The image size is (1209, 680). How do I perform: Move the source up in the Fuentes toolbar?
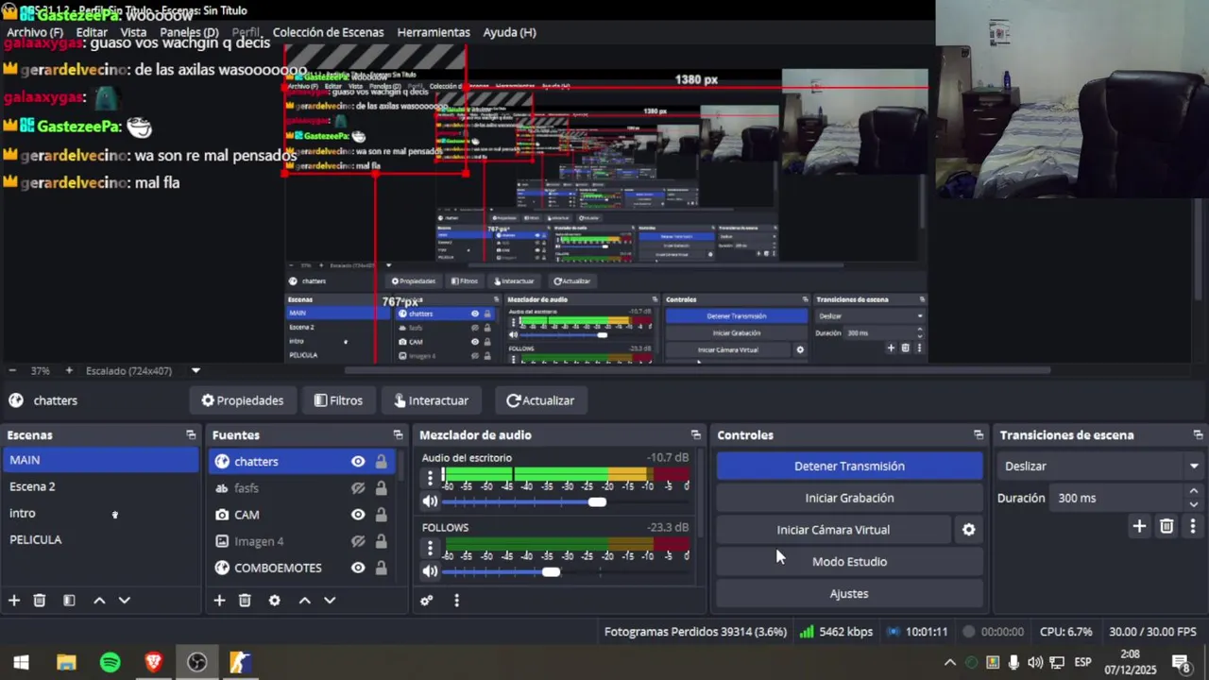pos(304,600)
